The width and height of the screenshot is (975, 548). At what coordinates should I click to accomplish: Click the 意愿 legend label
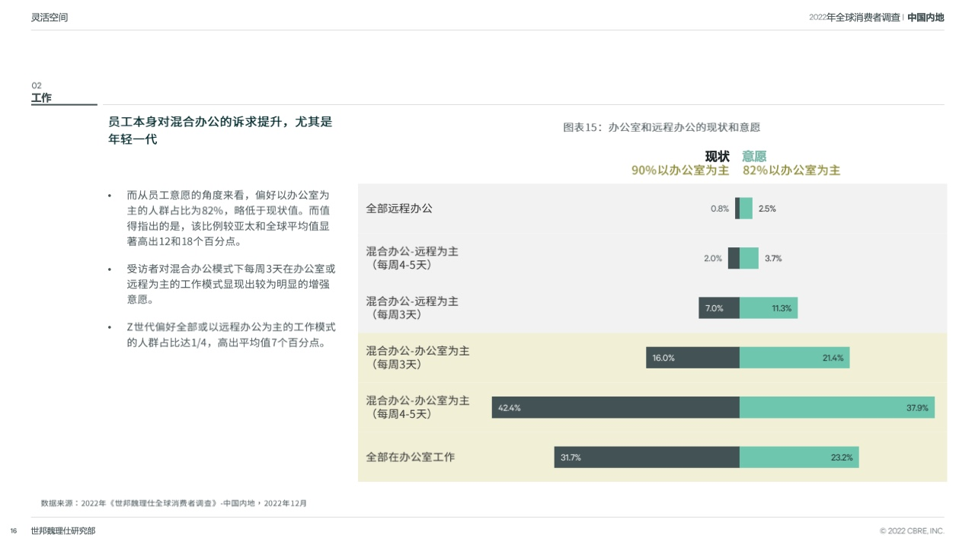coord(754,156)
